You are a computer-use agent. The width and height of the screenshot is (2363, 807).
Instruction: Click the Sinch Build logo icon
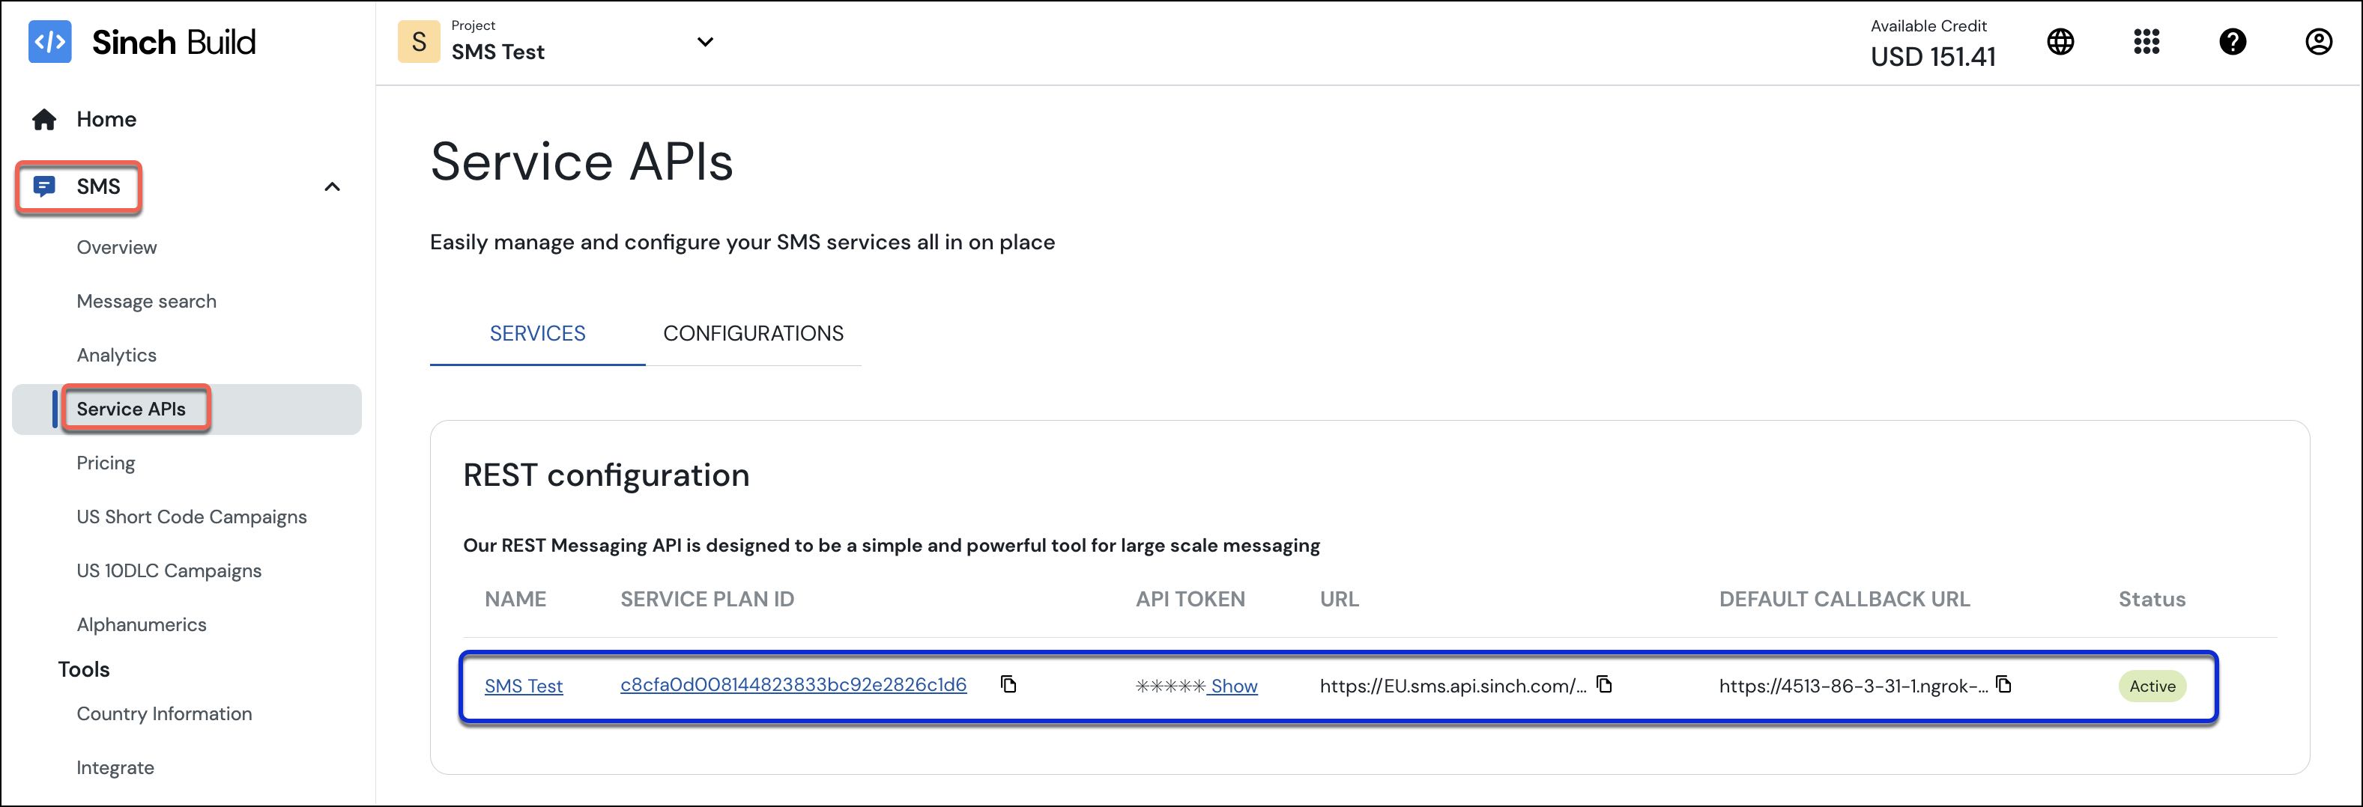coord(50,41)
